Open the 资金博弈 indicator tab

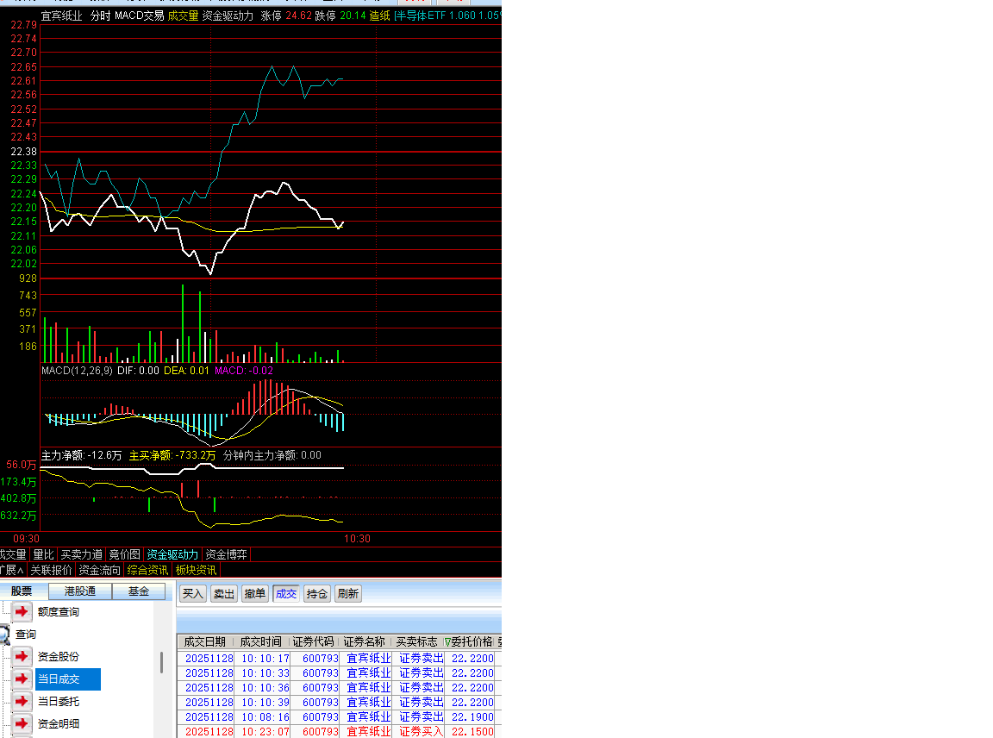(226, 555)
